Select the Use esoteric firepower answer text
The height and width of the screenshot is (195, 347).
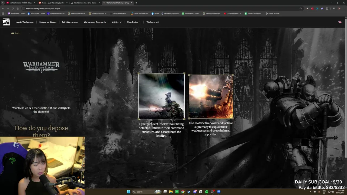point(211,129)
